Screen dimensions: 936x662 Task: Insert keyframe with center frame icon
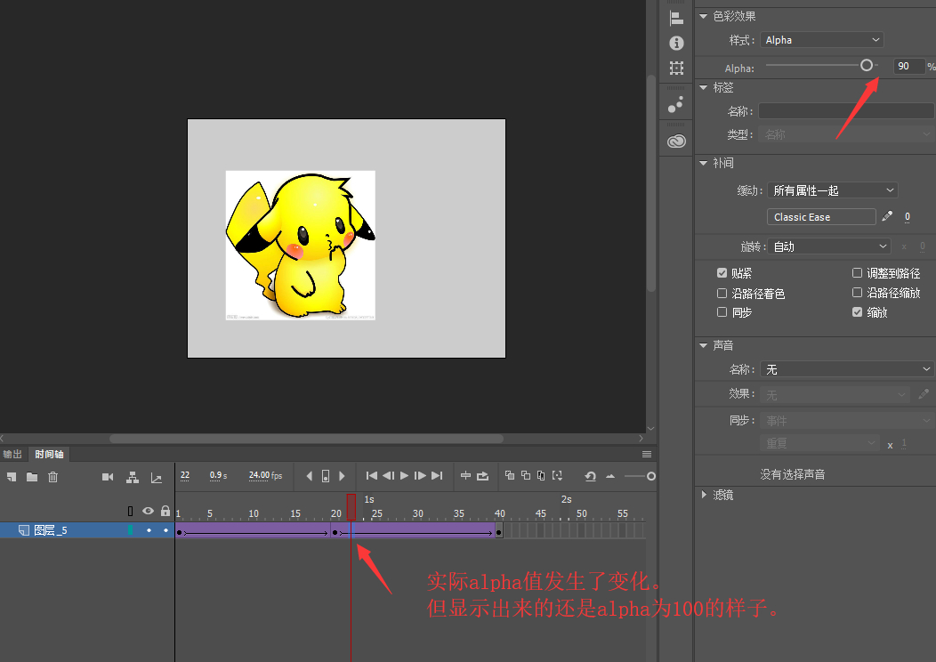pos(326,476)
